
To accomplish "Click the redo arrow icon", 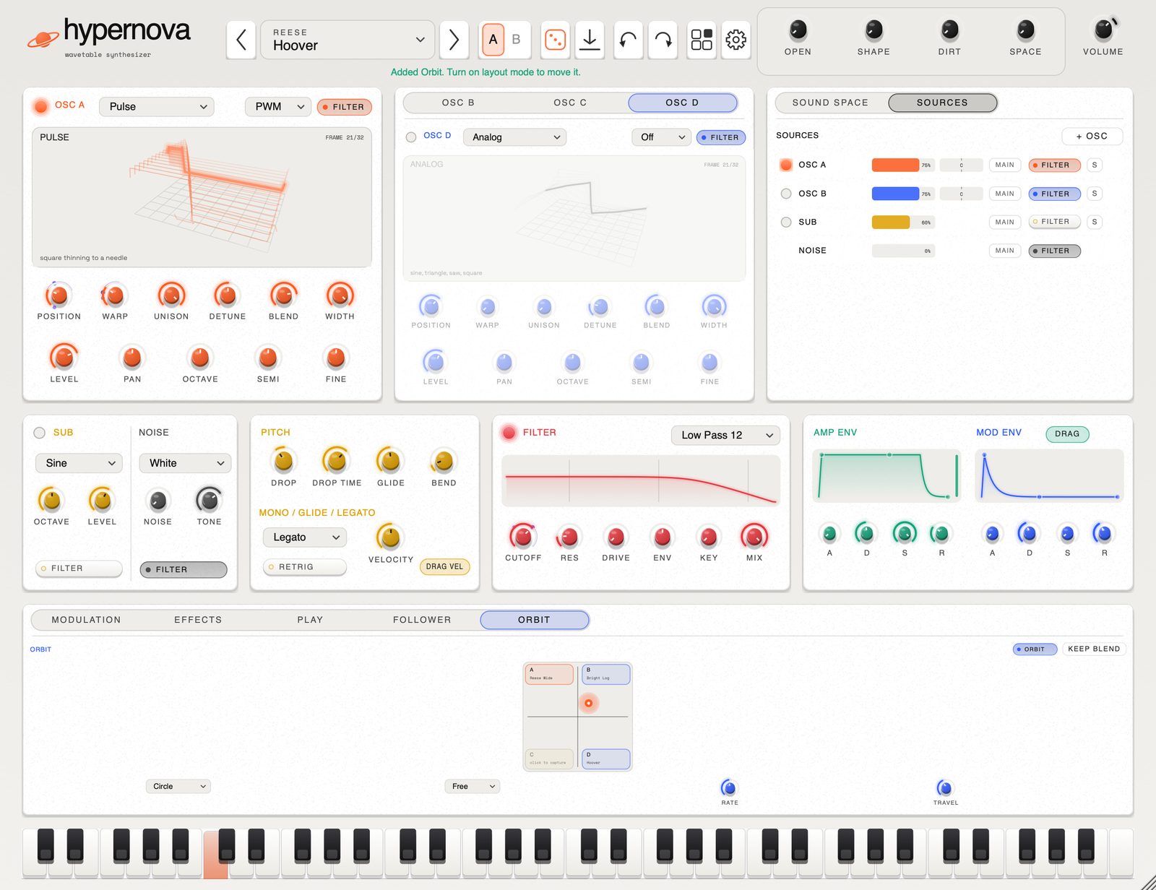I will tap(663, 40).
